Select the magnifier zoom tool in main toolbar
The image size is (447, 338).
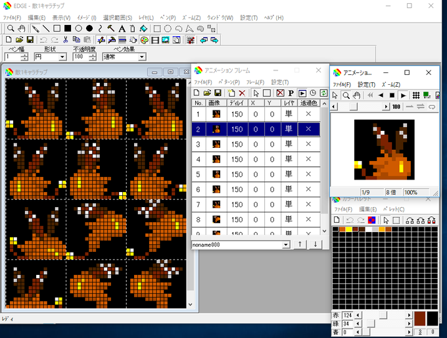pos(11,28)
